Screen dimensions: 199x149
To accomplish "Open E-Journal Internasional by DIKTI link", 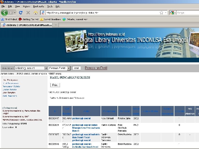I will tap(16, 116).
